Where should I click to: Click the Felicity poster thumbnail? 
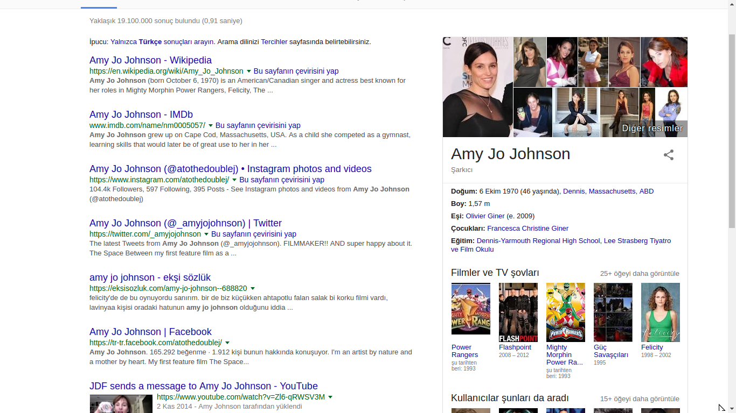click(661, 312)
